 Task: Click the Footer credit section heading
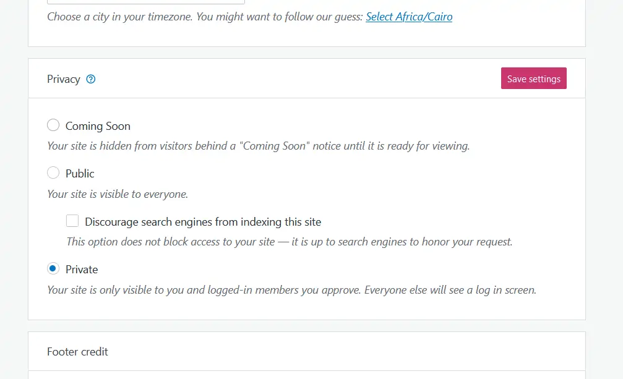coord(77,352)
